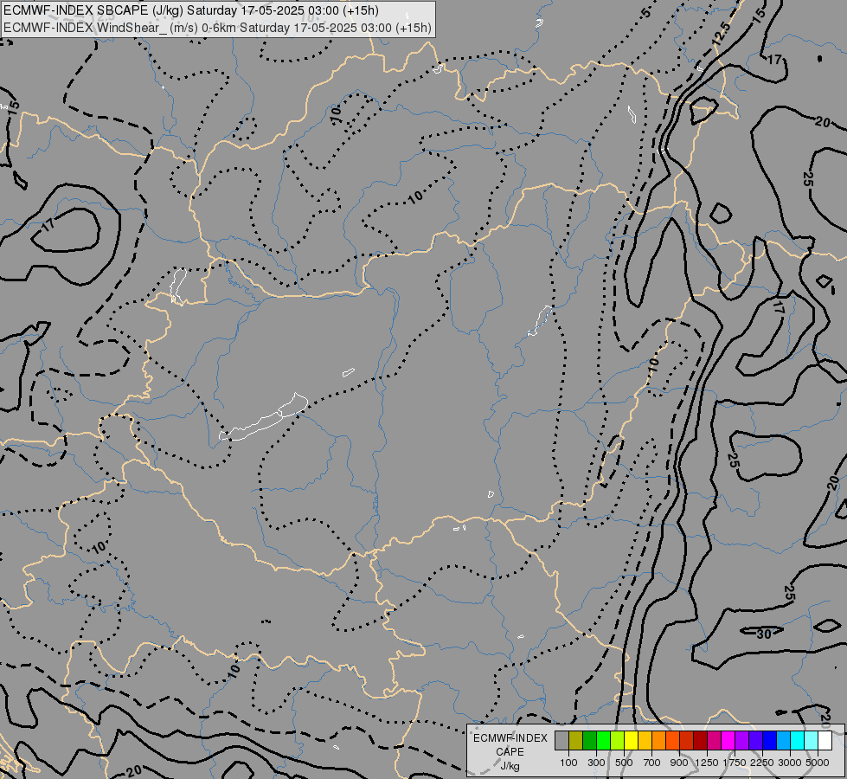The width and height of the screenshot is (847, 779).
Task: Click the 500 legend tick value
Action: [x=624, y=763]
